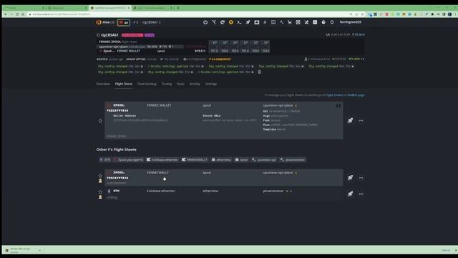Viewport: 458px width, 258px height.
Task: Open more options menu for ETH row
Action: (x=361, y=193)
